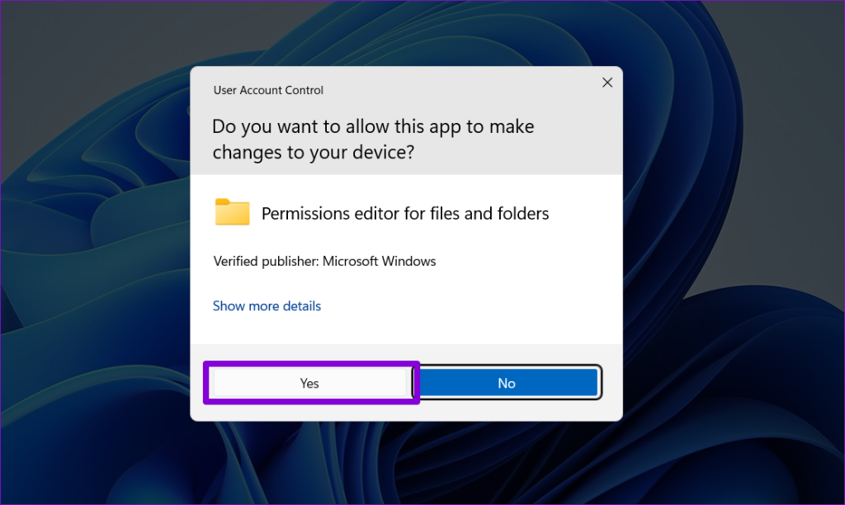Close the User Account Control dialog
The width and height of the screenshot is (845, 505).
(x=607, y=83)
